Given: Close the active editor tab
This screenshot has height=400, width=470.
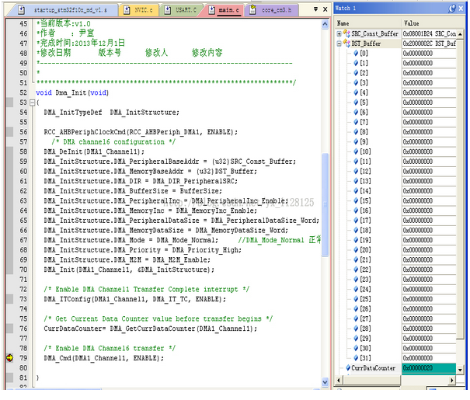Looking at the screenshot, I should coord(325,9).
